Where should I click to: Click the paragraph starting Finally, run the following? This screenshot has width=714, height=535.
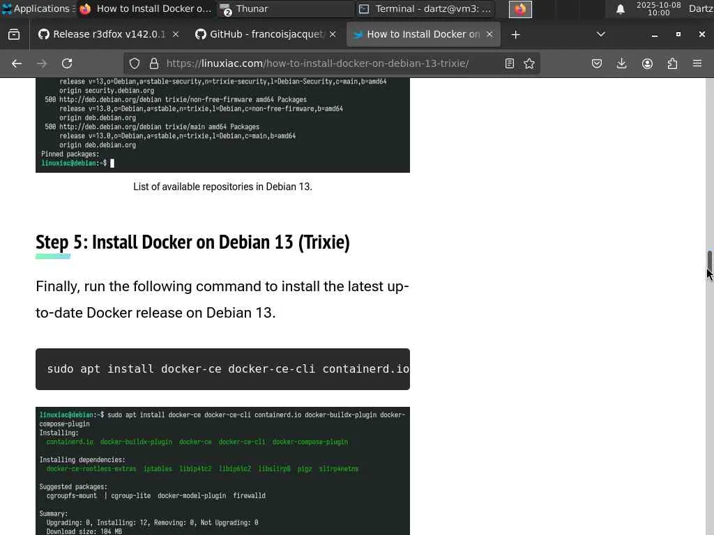coord(222,300)
